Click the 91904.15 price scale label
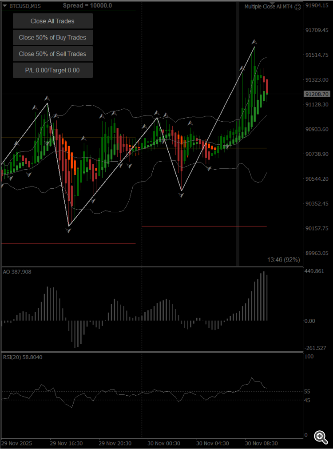This screenshot has height=449, width=333. pos(317,5)
